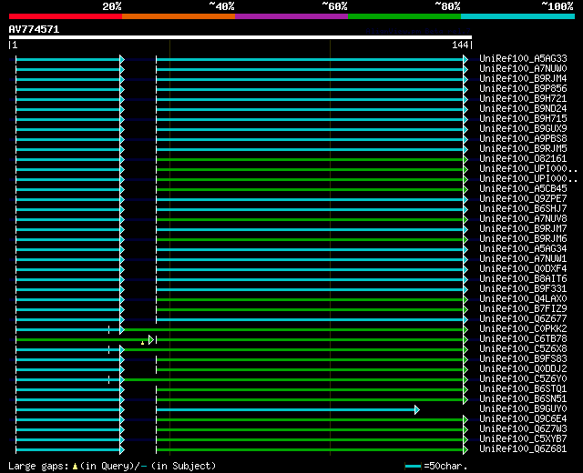
Task: Click the '=50char.' scale legend text
Action: click(445, 467)
